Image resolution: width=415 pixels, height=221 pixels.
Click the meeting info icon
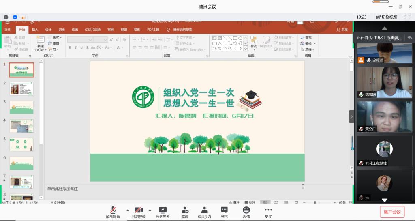6,17
